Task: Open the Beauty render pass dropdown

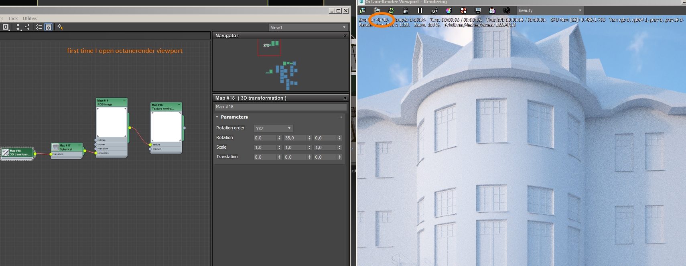Action: [x=550, y=10]
